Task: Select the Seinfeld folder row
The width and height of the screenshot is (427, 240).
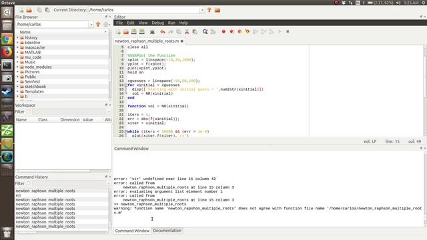Action: (x=62, y=81)
